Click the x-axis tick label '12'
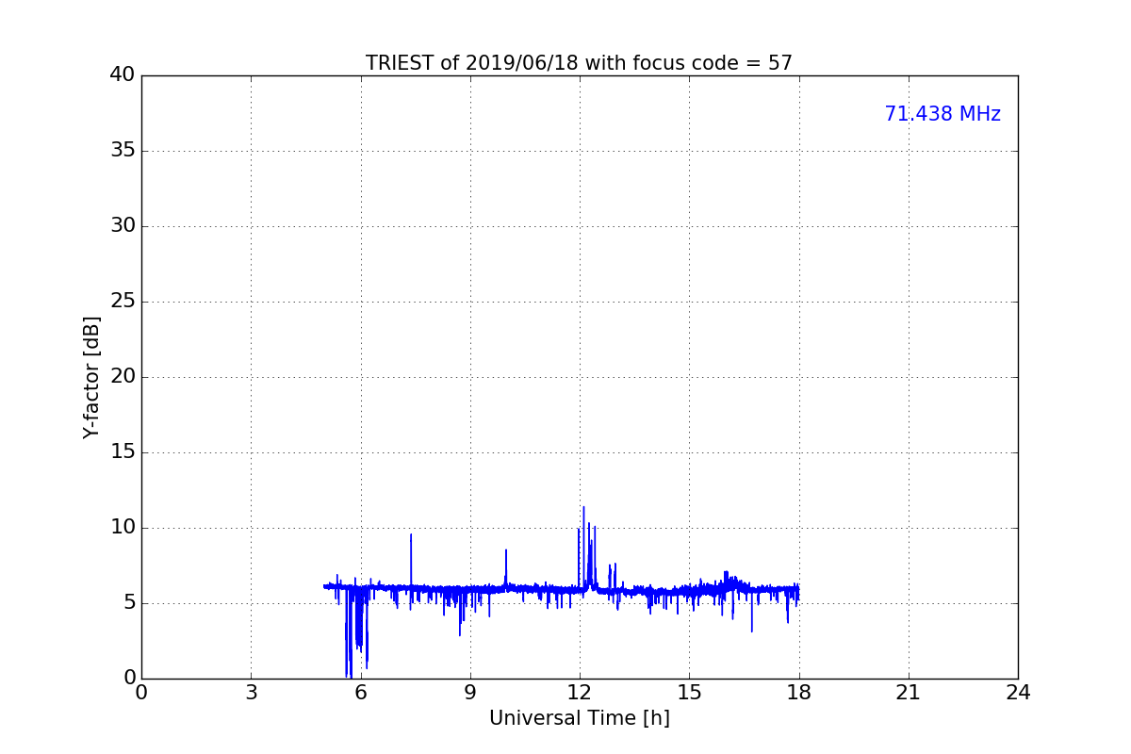 (x=580, y=693)
